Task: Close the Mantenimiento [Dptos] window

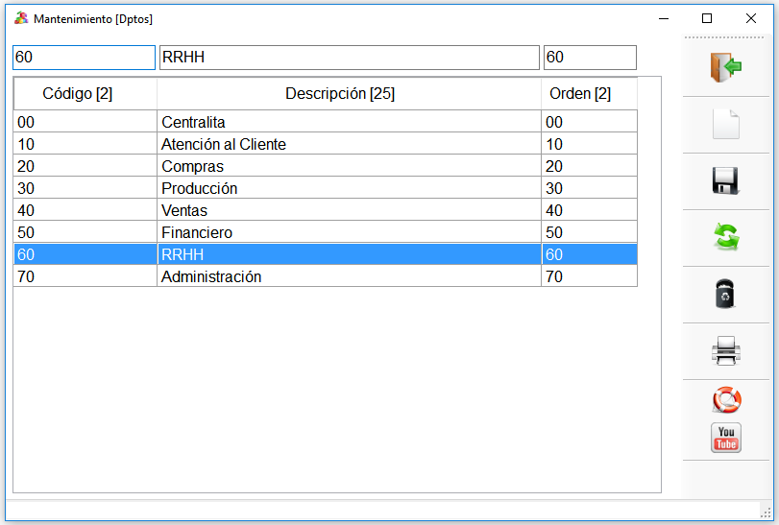Action: coord(751,19)
